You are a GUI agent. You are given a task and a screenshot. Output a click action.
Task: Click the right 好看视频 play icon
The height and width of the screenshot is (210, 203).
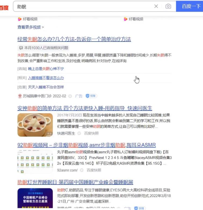pos(125,19)
